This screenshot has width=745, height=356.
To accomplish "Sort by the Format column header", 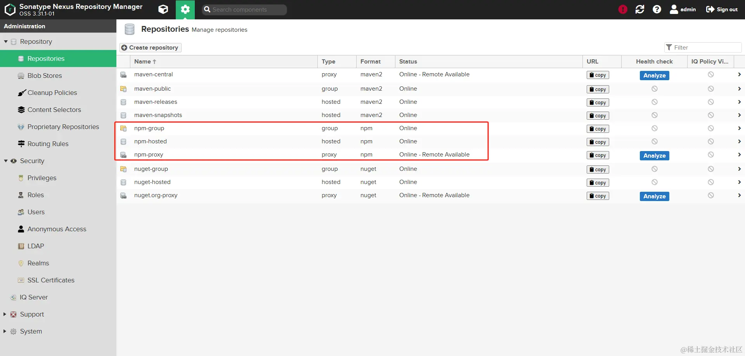I will pos(376,62).
